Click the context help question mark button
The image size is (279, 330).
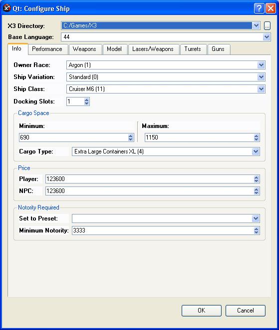click(x=259, y=8)
